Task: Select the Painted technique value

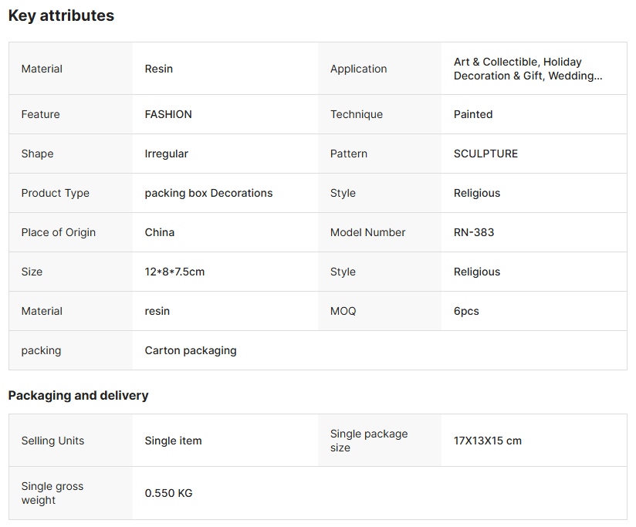Action: pos(473,114)
